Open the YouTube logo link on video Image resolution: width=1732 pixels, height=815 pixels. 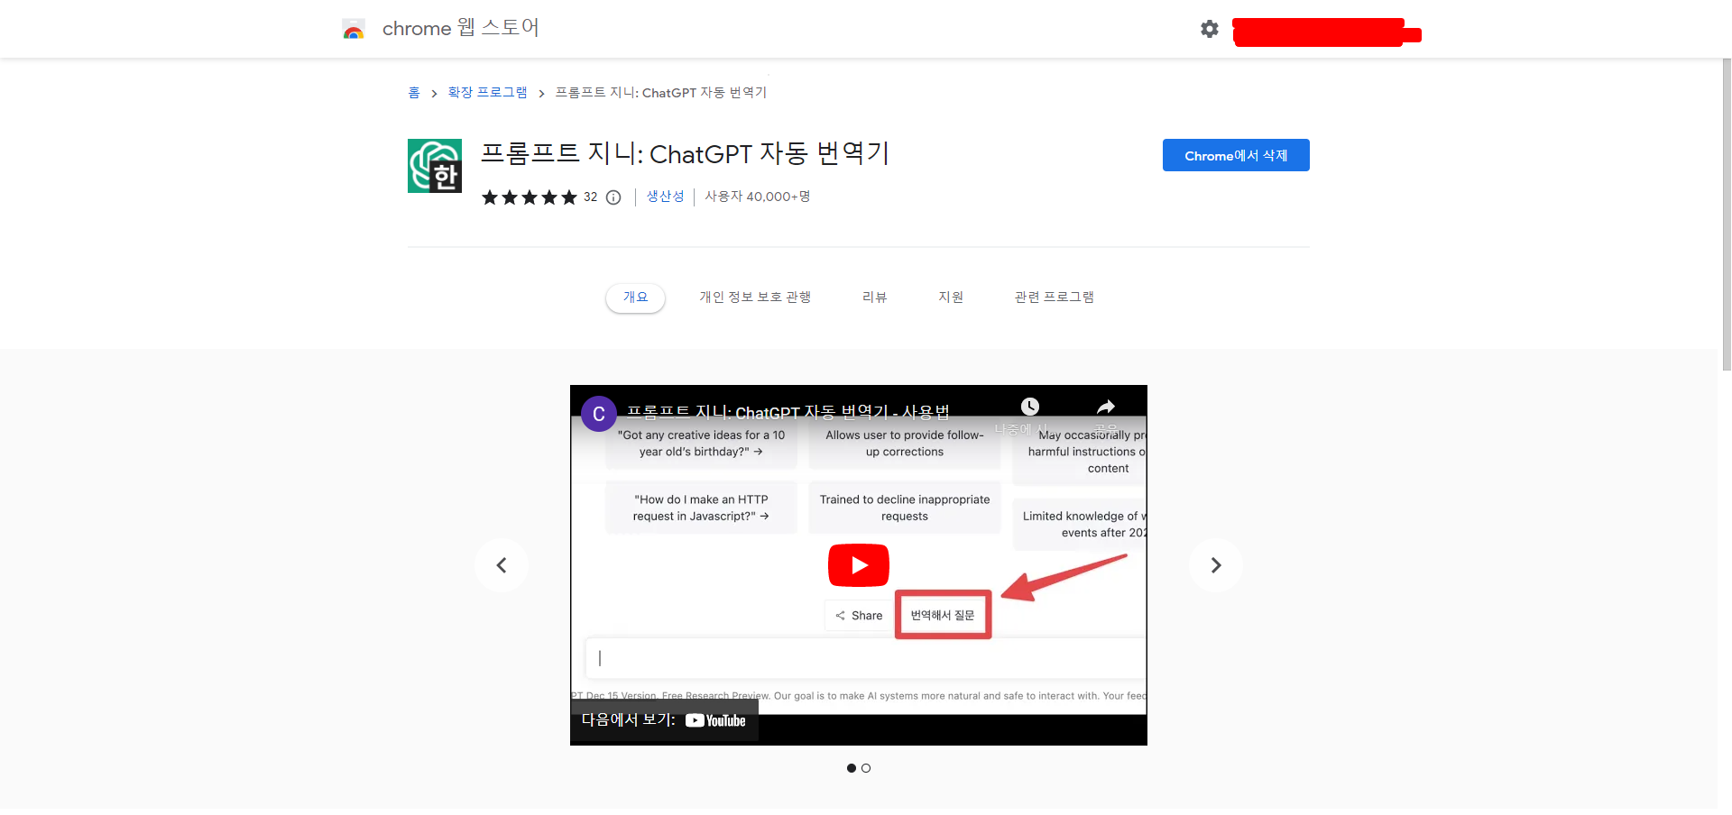coord(715,720)
